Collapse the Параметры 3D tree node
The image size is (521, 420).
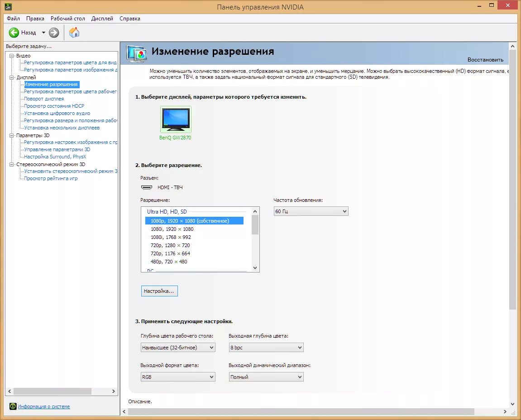coord(12,135)
